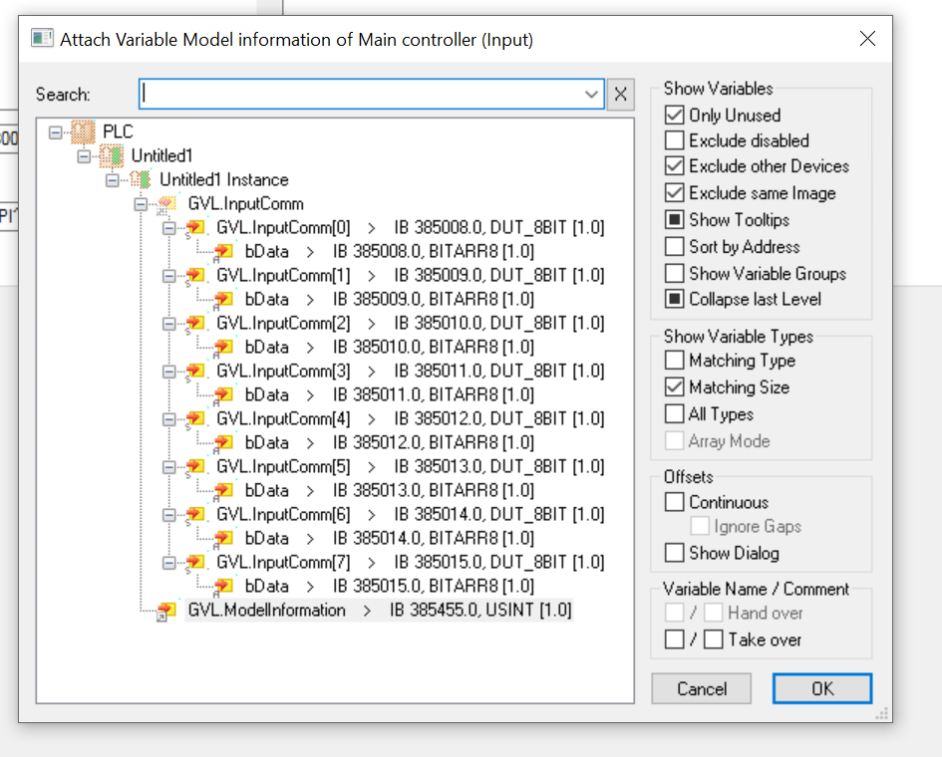
Task: Enable the All Types checkbox
Action: point(675,413)
